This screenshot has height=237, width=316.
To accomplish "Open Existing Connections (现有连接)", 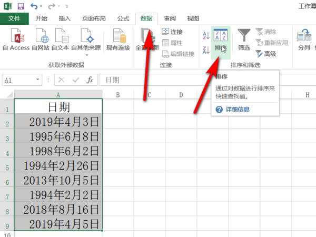I will pyautogui.click(x=118, y=39).
